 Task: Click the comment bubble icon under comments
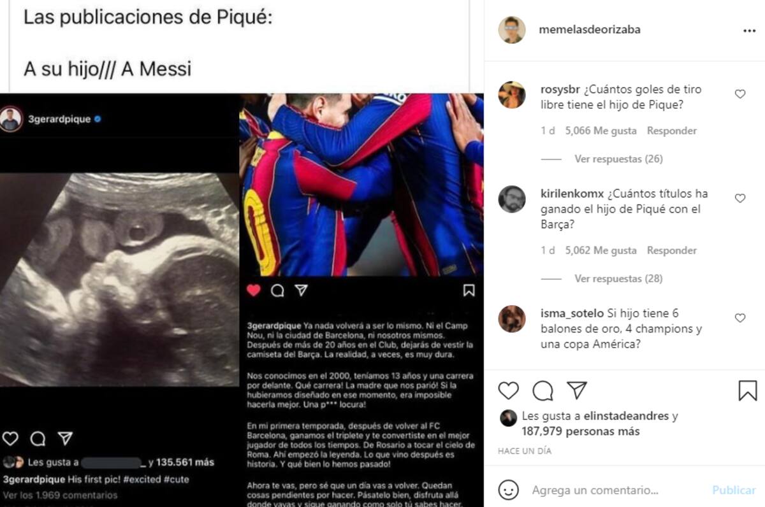coord(543,390)
